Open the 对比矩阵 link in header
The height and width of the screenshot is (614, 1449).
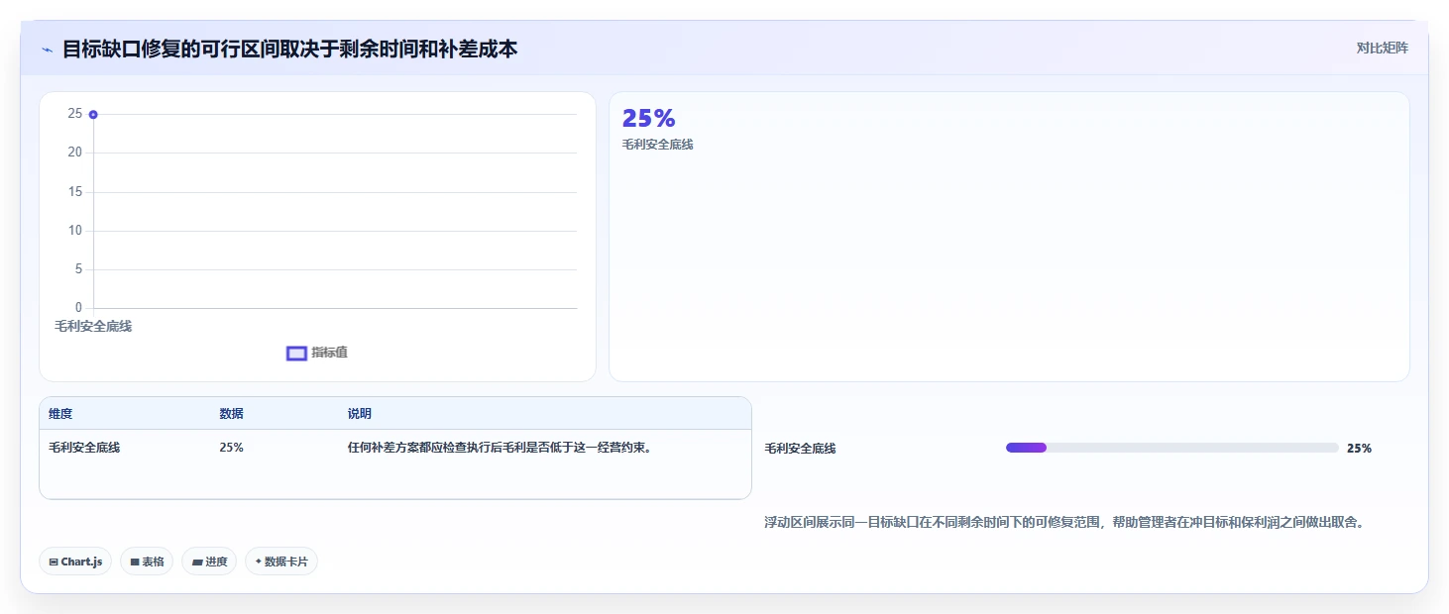pyautogui.click(x=1382, y=48)
